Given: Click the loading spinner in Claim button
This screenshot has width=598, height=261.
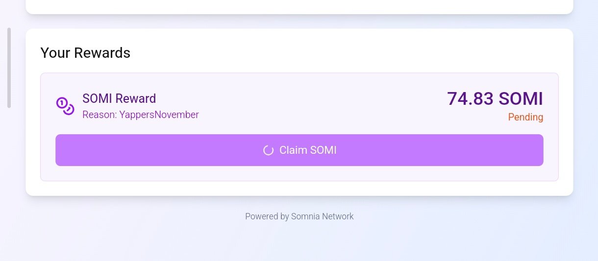Looking at the screenshot, I should pyautogui.click(x=268, y=150).
